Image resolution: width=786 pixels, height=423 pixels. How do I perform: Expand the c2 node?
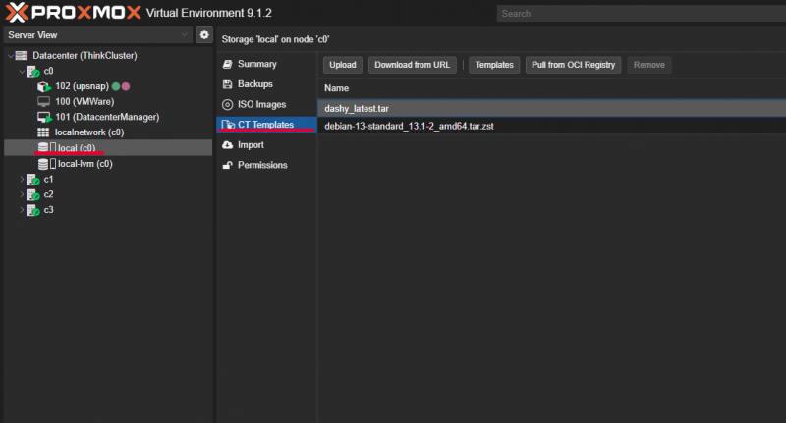click(x=23, y=194)
